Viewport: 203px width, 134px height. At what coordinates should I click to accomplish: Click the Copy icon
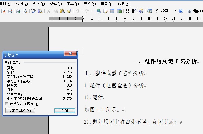55,11
